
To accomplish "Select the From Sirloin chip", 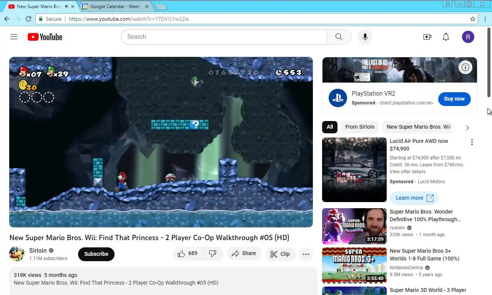I will pyautogui.click(x=360, y=127).
